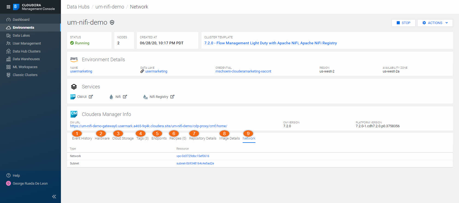Click the green Running status check icon
Image resolution: width=459 pixels, height=203 pixels.
(72, 43)
